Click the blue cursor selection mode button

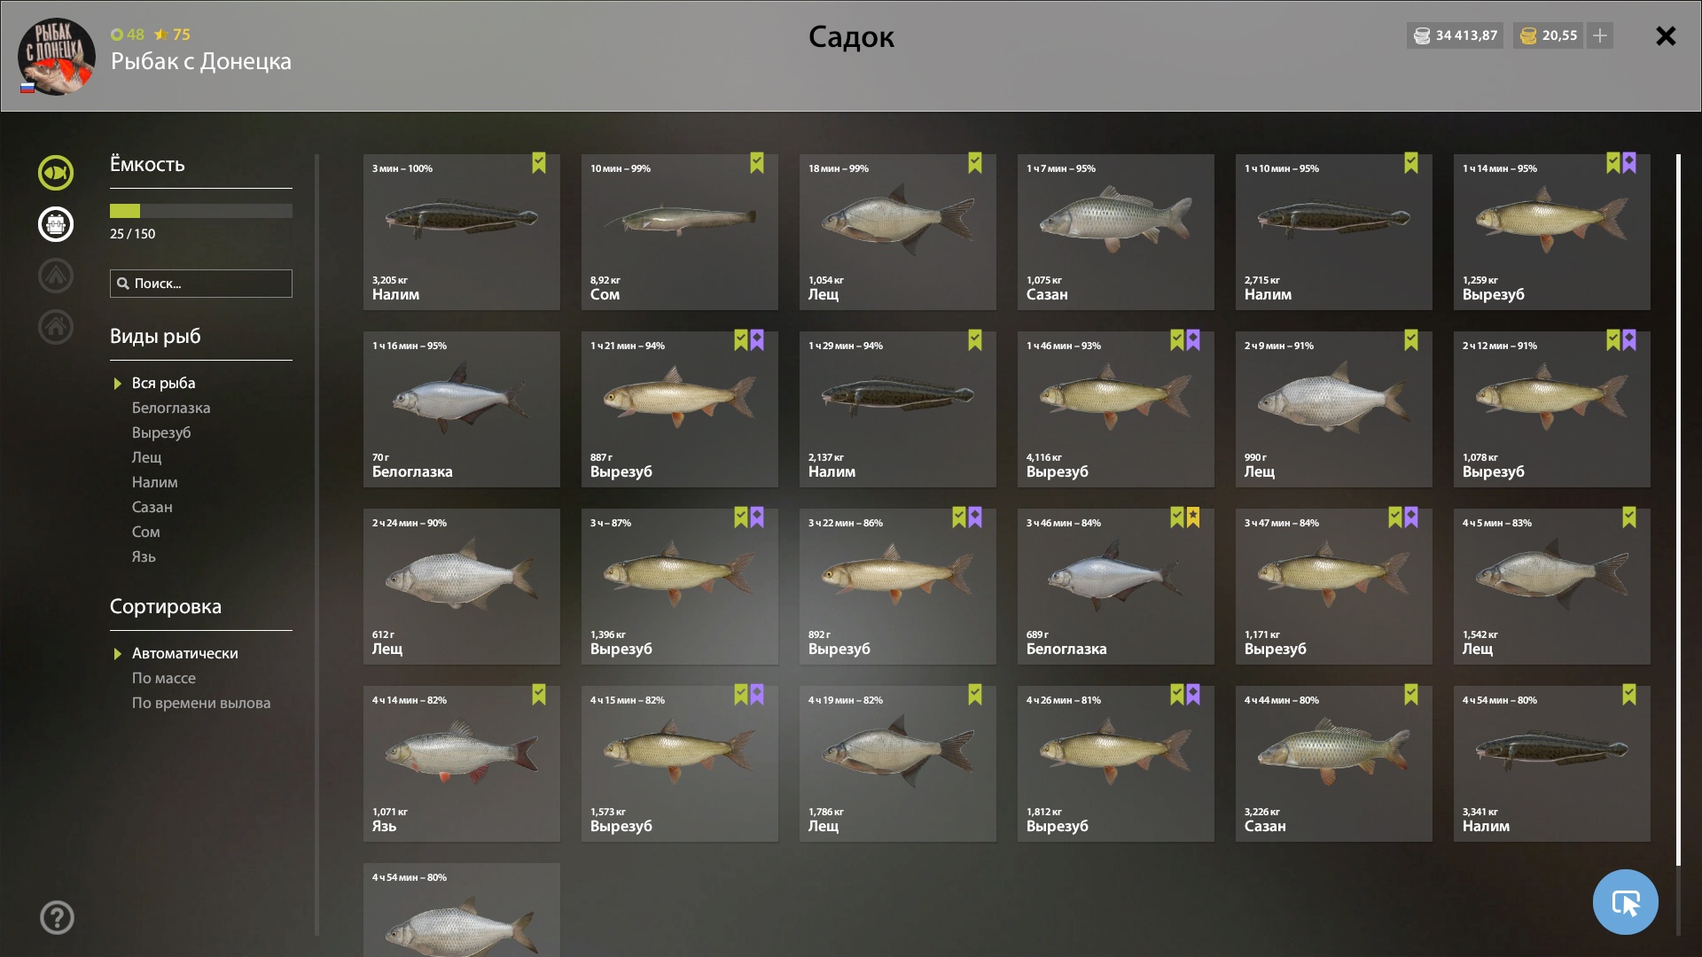[x=1625, y=902]
